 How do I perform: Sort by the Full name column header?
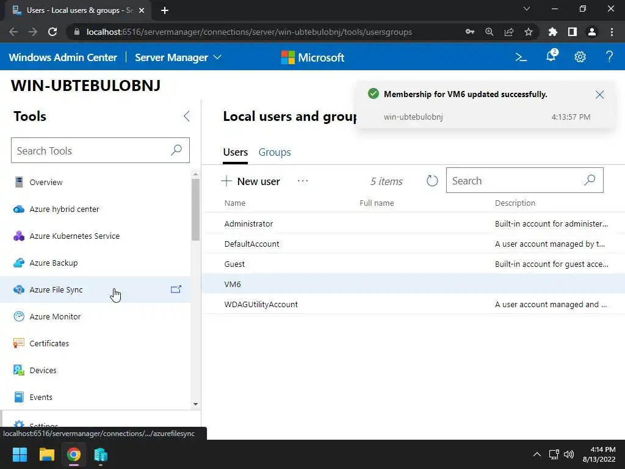377,203
